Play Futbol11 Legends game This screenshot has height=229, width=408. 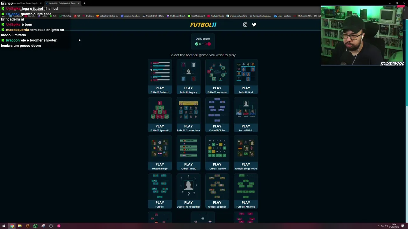pyautogui.click(x=217, y=191)
